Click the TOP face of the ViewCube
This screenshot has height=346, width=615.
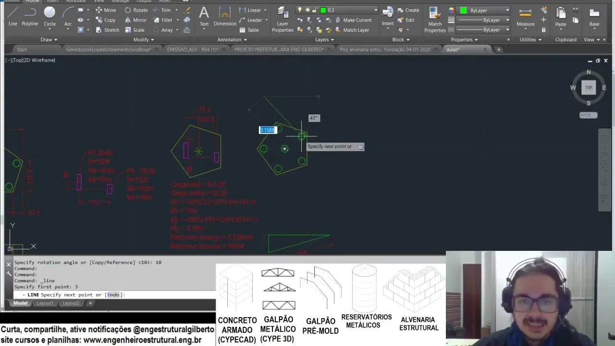589,87
